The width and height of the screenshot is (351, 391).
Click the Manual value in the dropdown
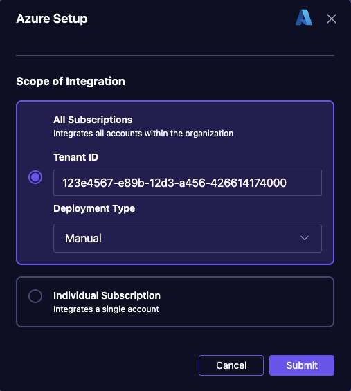pyautogui.click(x=83, y=238)
